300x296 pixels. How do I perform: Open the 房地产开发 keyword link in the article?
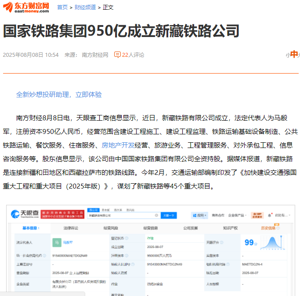point(118,145)
